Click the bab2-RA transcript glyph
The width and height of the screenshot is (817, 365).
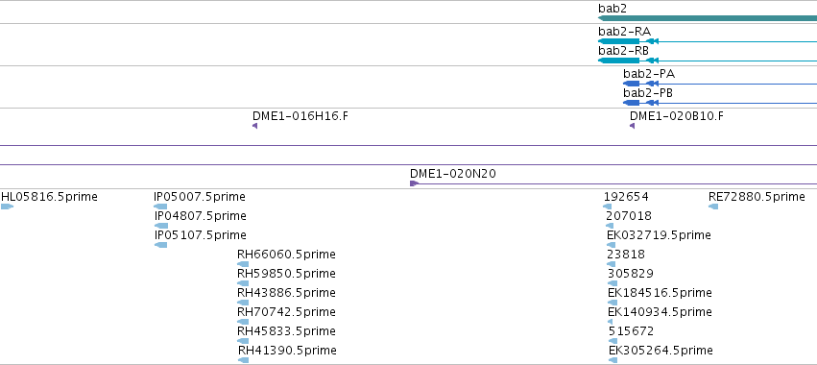click(708, 41)
